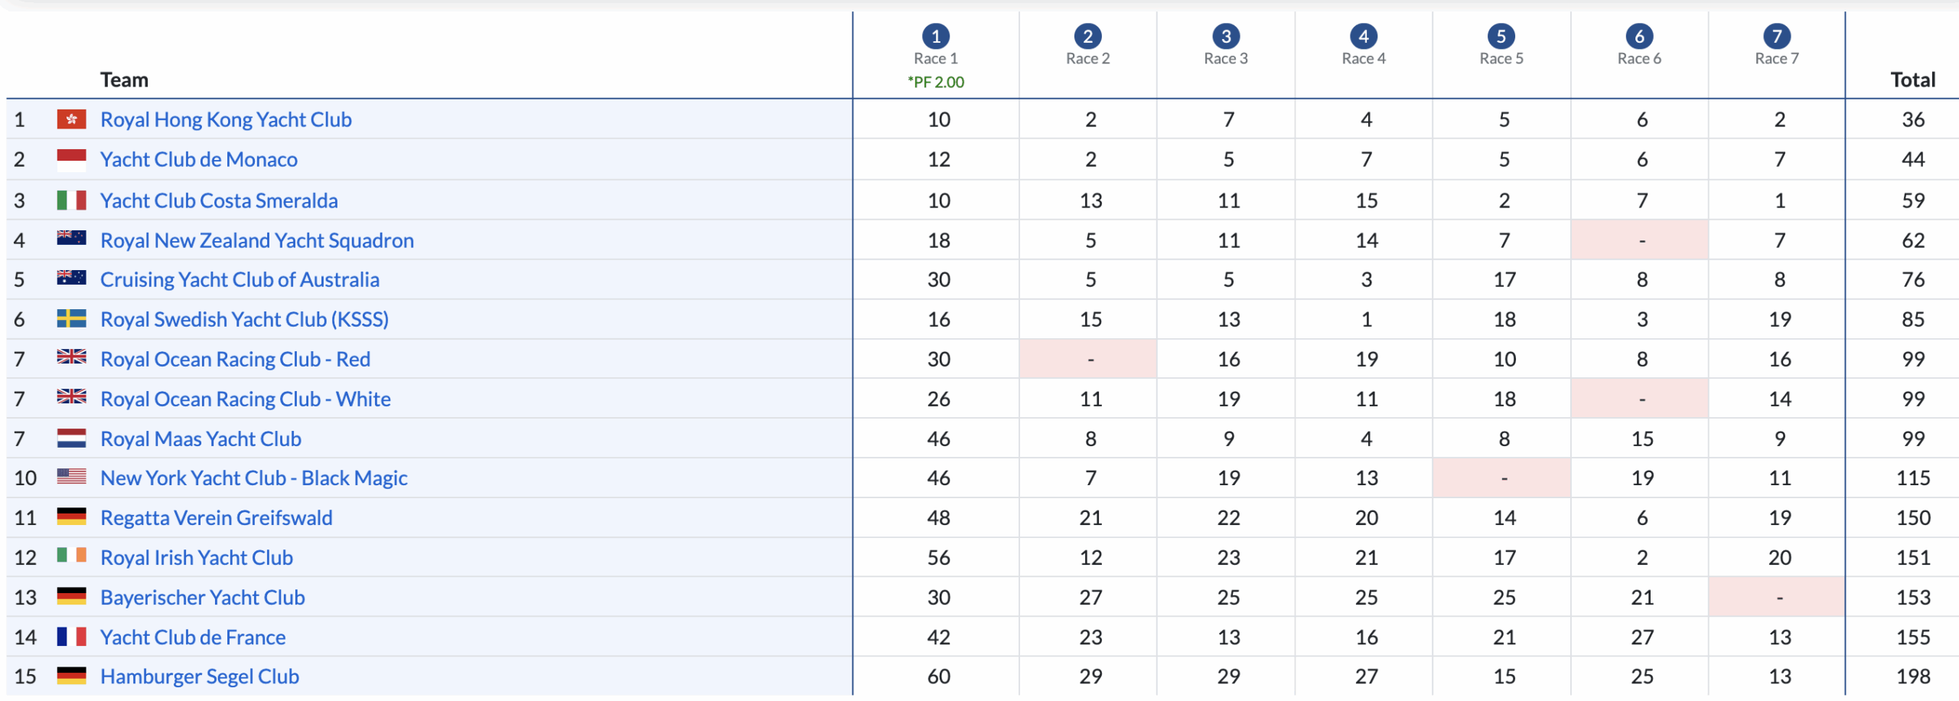1959x701 pixels.
Task: Click the Team column header
Action: (124, 80)
